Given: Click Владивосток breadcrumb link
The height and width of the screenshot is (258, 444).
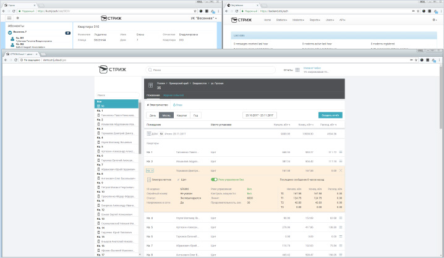Looking at the screenshot, I should [x=200, y=83].
